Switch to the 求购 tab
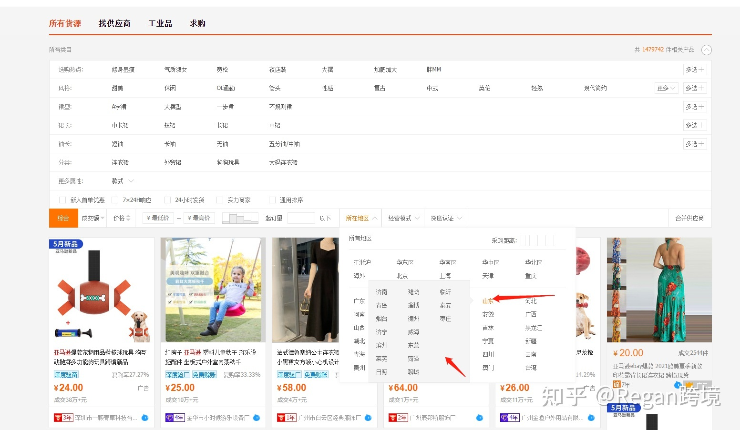The image size is (740, 430). pos(197,23)
